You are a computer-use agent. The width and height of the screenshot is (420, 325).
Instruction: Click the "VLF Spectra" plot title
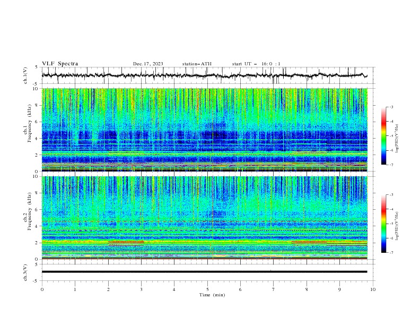(60, 64)
